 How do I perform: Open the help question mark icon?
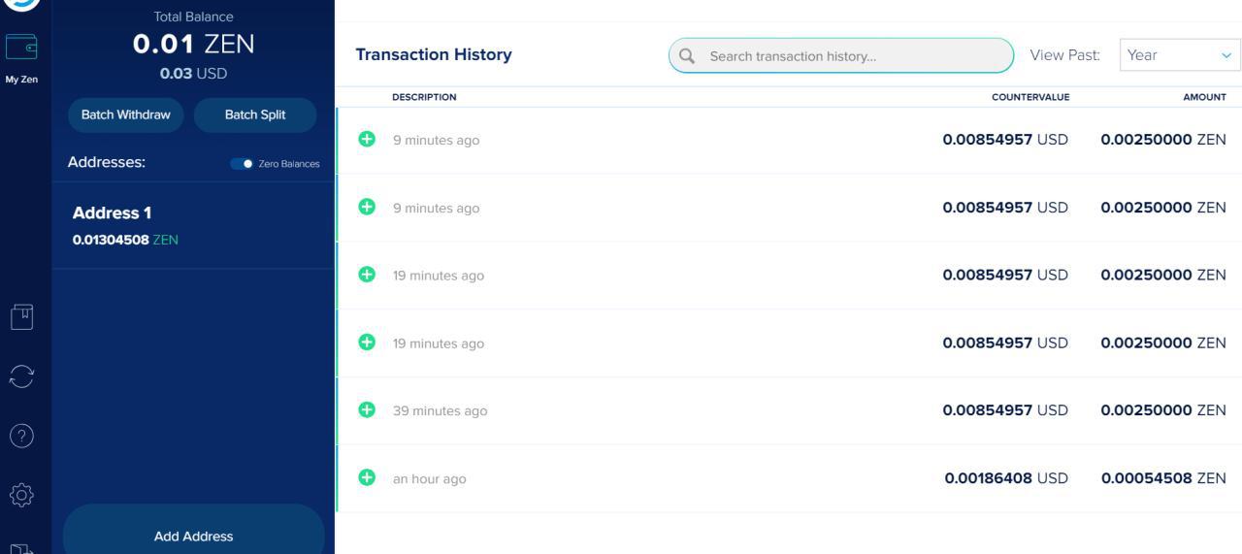21,436
